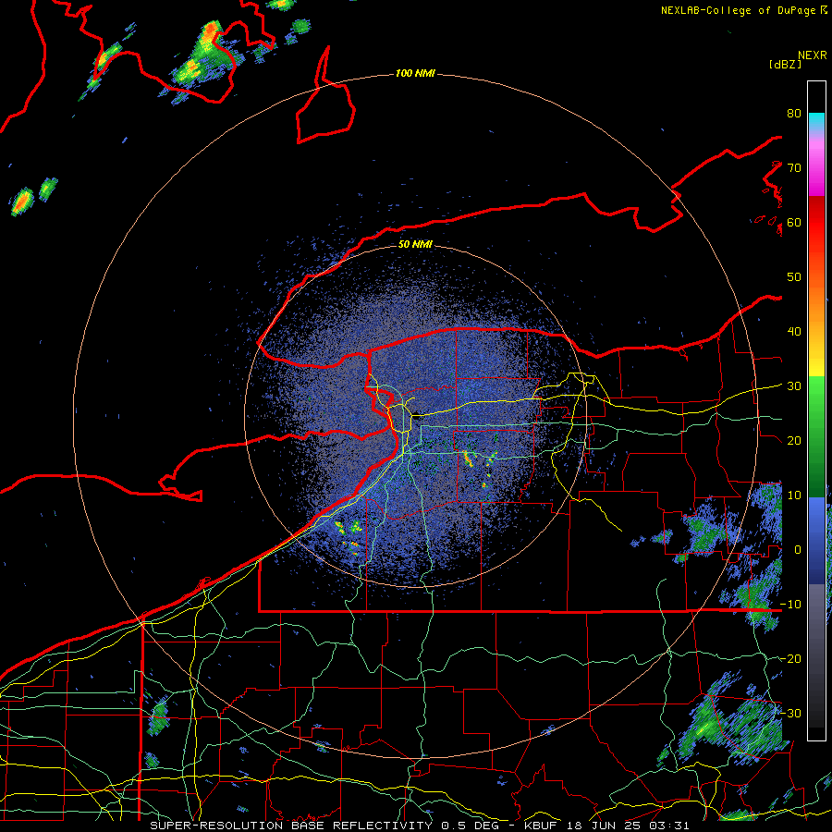The width and height of the screenshot is (832, 832).
Task: Click the 10 dBZ scale value
Action: click(794, 496)
